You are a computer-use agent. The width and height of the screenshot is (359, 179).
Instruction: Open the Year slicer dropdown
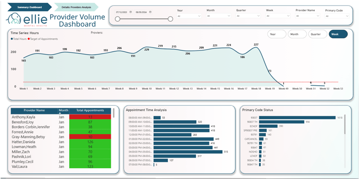(189, 16)
